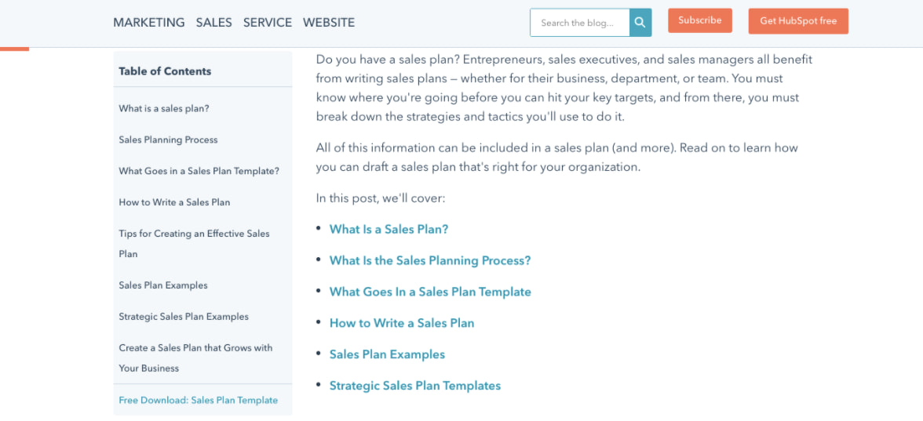Click into the Search the blog field
This screenshot has width=923, height=421.
pyautogui.click(x=579, y=23)
